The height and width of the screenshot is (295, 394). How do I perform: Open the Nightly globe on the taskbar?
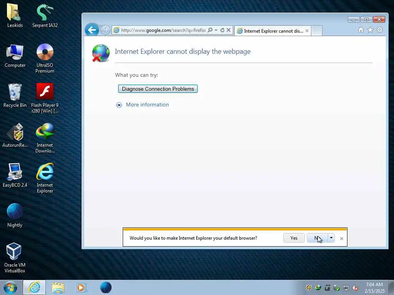106,287
